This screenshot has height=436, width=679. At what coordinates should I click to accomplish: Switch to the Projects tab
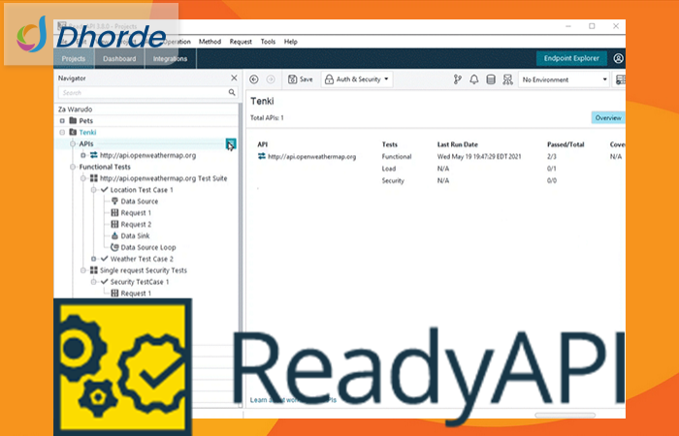74,59
